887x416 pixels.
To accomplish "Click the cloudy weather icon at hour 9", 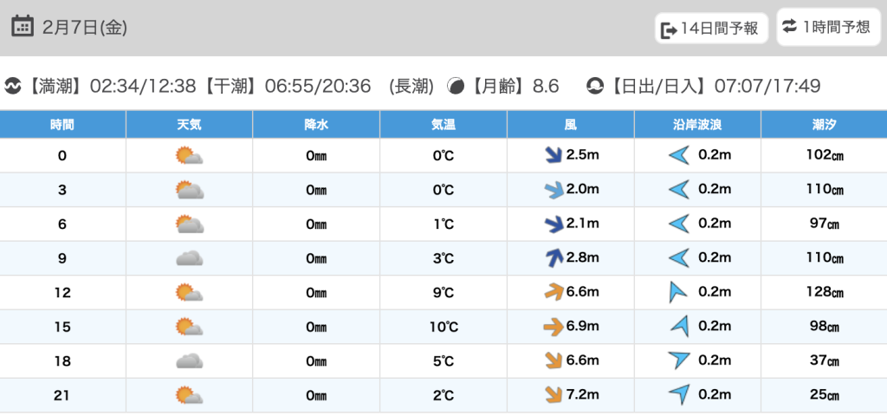I will 189,258.
